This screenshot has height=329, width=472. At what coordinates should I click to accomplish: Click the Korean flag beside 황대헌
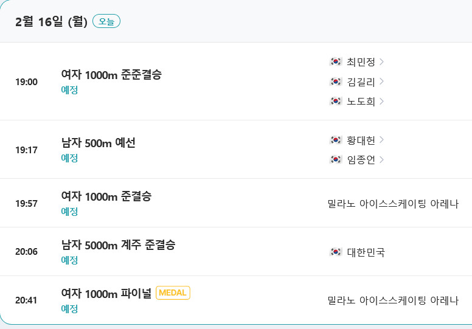(335, 140)
